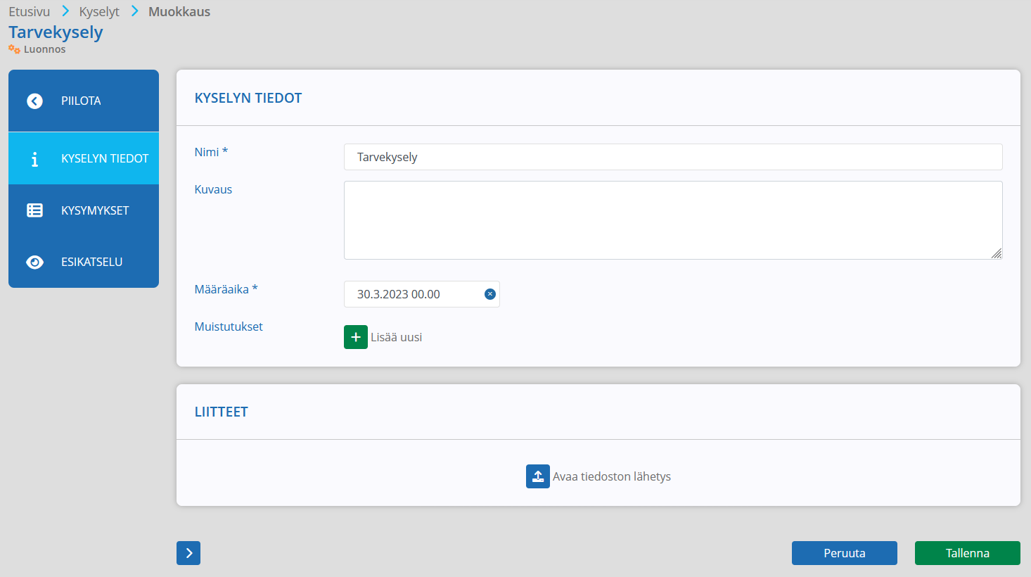The image size is (1031, 577).
Task: Cancel editing with Peruuta button
Action: [845, 553]
